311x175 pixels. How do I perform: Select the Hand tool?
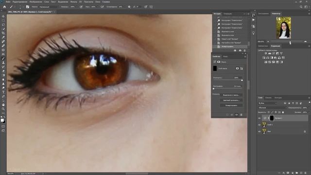pyautogui.click(x=3, y=105)
